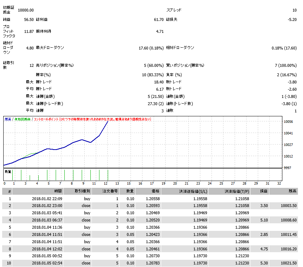Select the consecutive losses value 1 (-3.80)
The image size is (303, 267).
(x=289, y=96)
